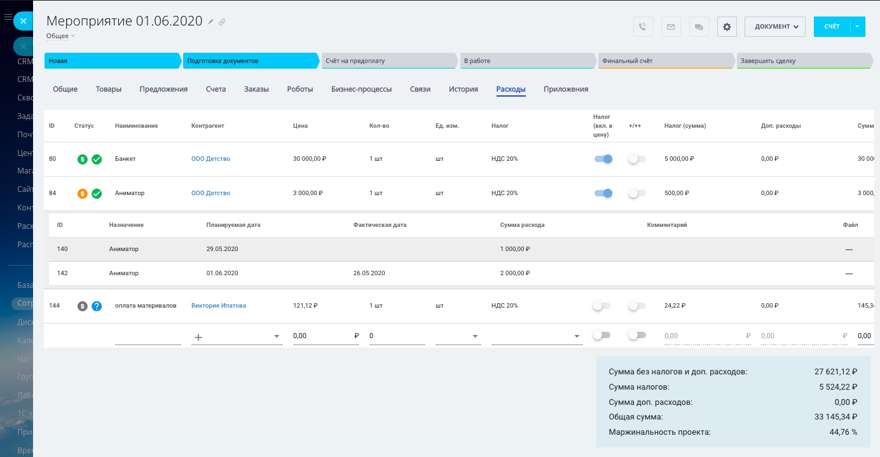Open the chat bubbles icon
880x457 pixels.
coord(699,27)
